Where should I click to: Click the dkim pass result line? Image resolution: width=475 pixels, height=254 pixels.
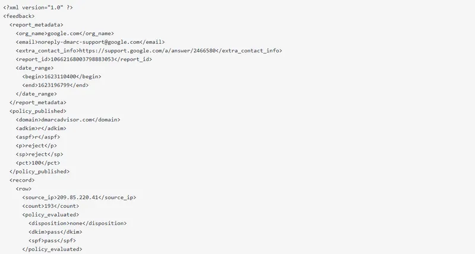(x=55, y=232)
